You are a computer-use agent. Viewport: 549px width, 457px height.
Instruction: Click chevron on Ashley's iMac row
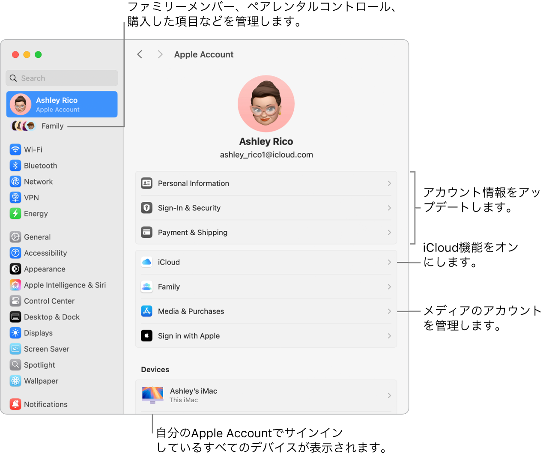[389, 395]
